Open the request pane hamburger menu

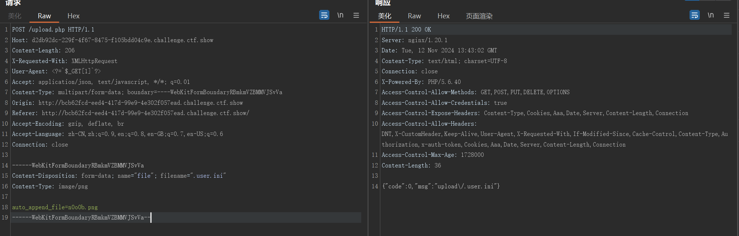[356, 15]
